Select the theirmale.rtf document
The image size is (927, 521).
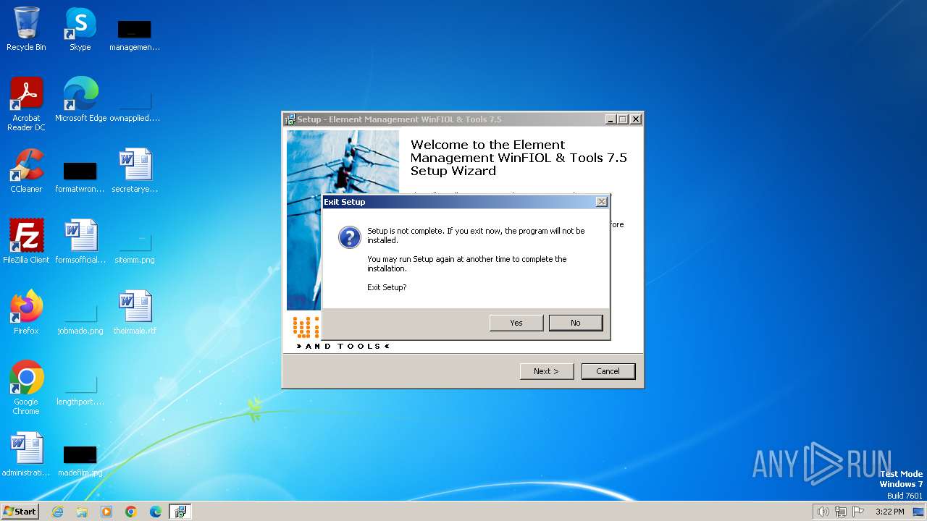135,313
